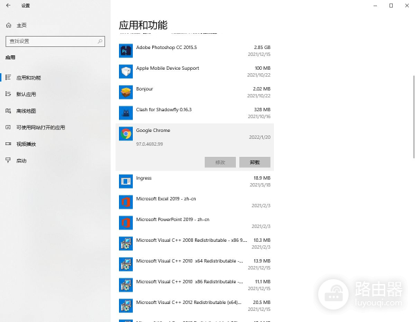Click the 启动 startup icon

click(8, 160)
